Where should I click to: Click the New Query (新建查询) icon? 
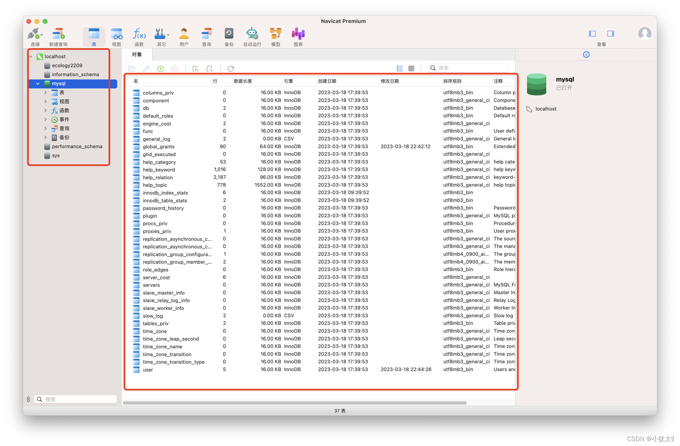[x=58, y=37]
